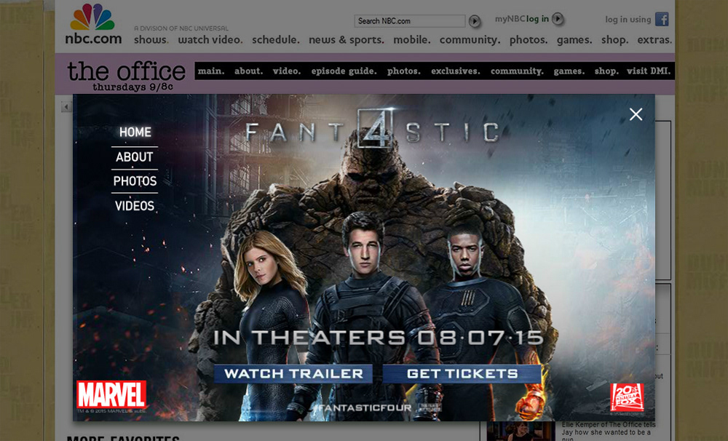Select The Office about tab
728x441 pixels.
coord(248,71)
